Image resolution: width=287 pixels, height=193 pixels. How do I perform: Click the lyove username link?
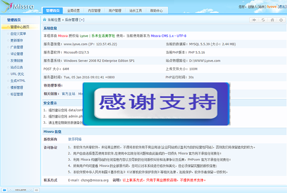click(x=272, y=7)
